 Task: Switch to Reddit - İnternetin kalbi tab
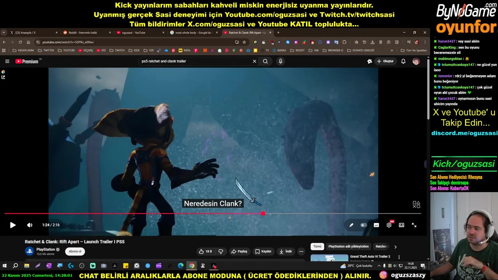87,33
